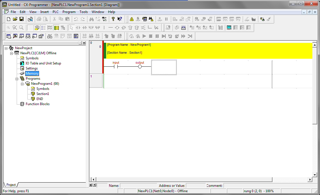Collapse the Programs tree node
The image size is (320, 195).
17,79
